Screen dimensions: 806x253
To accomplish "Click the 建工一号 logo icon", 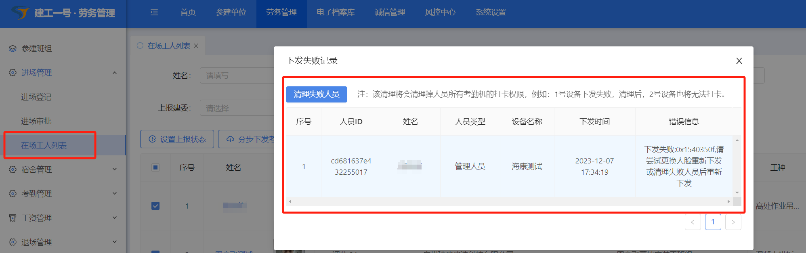I will coord(19,13).
